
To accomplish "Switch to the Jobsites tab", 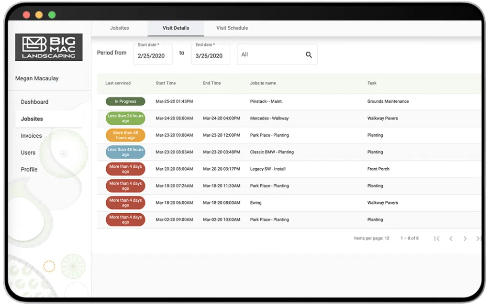I will coord(119,28).
